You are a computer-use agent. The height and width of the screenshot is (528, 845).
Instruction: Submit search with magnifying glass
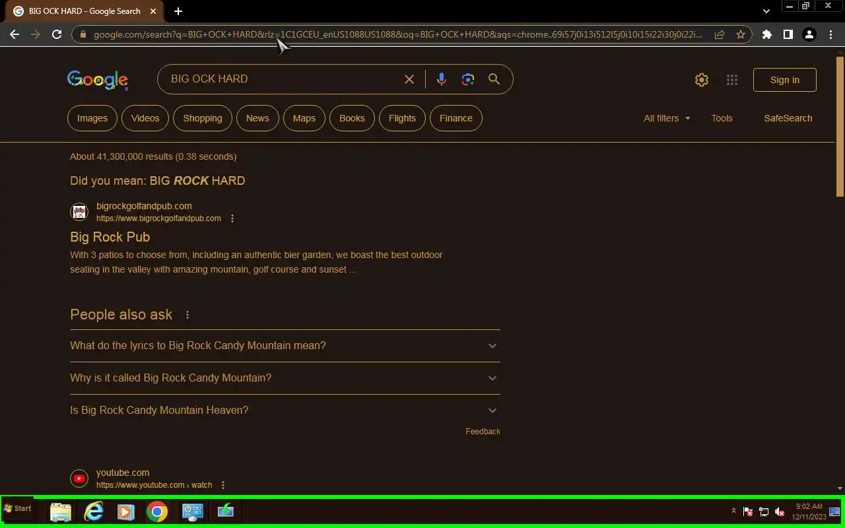(x=494, y=79)
